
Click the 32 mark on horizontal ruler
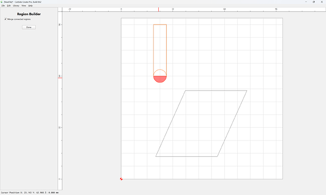173,9
